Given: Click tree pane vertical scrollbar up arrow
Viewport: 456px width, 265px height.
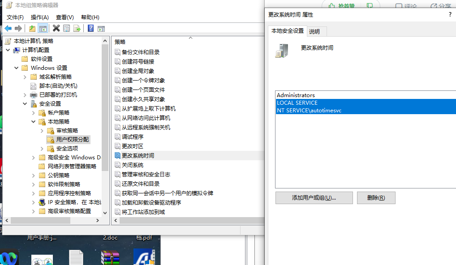Looking at the screenshot, I should pos(105,41).
